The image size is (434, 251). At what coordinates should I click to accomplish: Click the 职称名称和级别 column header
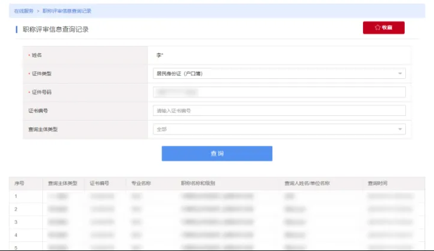[198, 183]
